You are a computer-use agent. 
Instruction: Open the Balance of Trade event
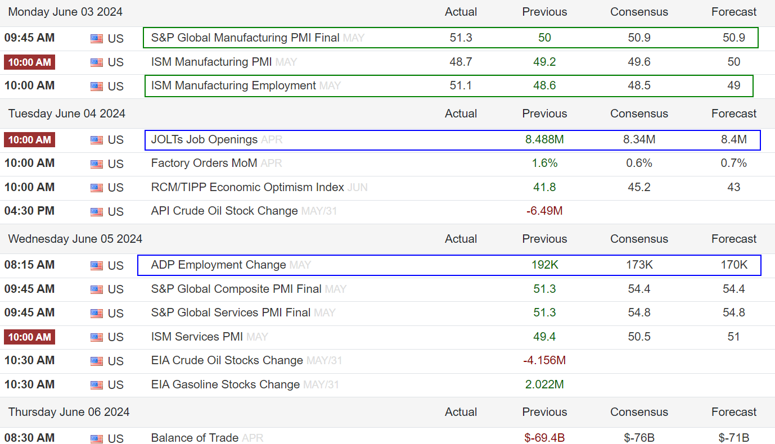click(x=195, y=438)
